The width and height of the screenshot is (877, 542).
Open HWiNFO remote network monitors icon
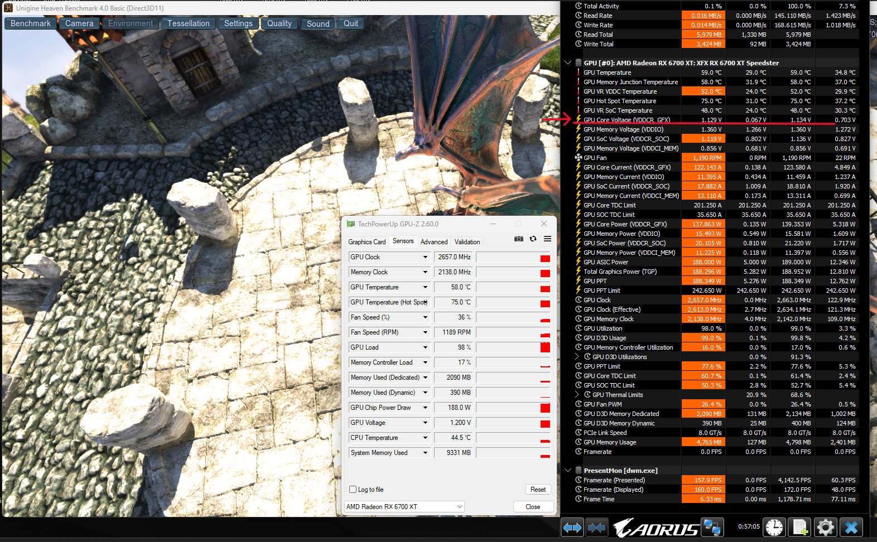[711, 528]
